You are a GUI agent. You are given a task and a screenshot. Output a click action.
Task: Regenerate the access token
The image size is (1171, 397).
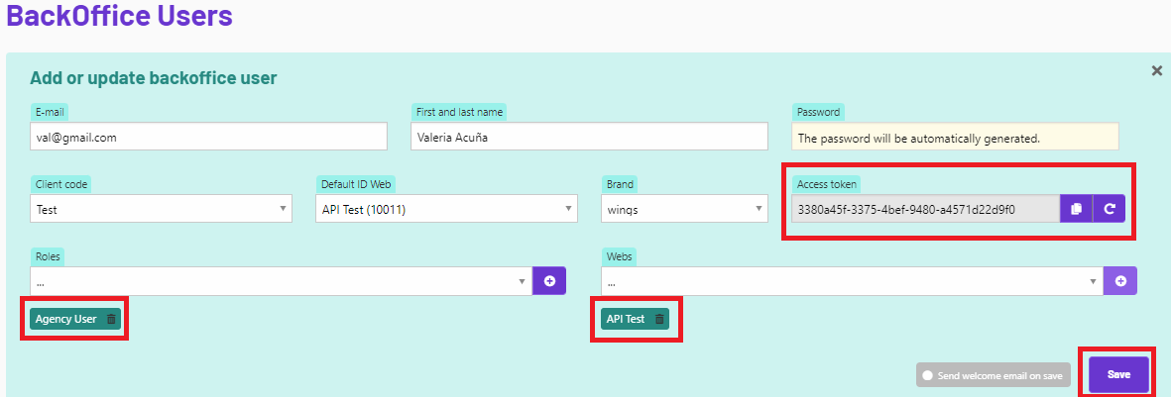pyautogui.click(x=1109, y=209)
